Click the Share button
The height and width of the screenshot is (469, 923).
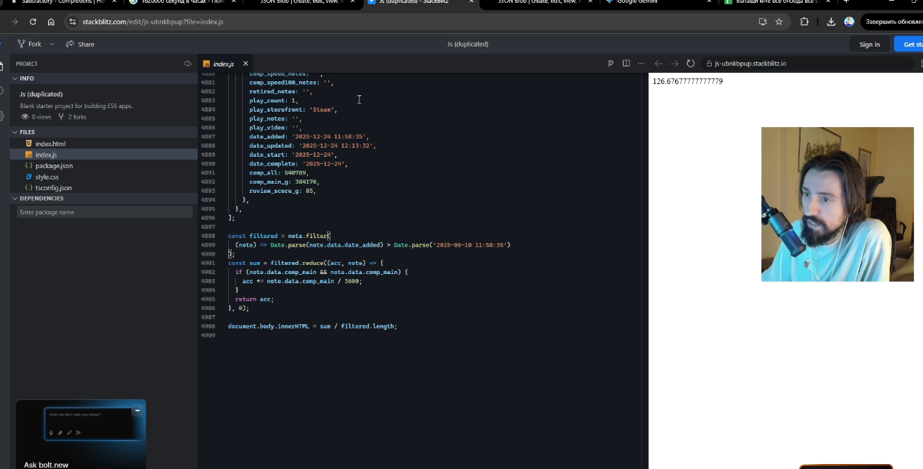pos(80,44)
